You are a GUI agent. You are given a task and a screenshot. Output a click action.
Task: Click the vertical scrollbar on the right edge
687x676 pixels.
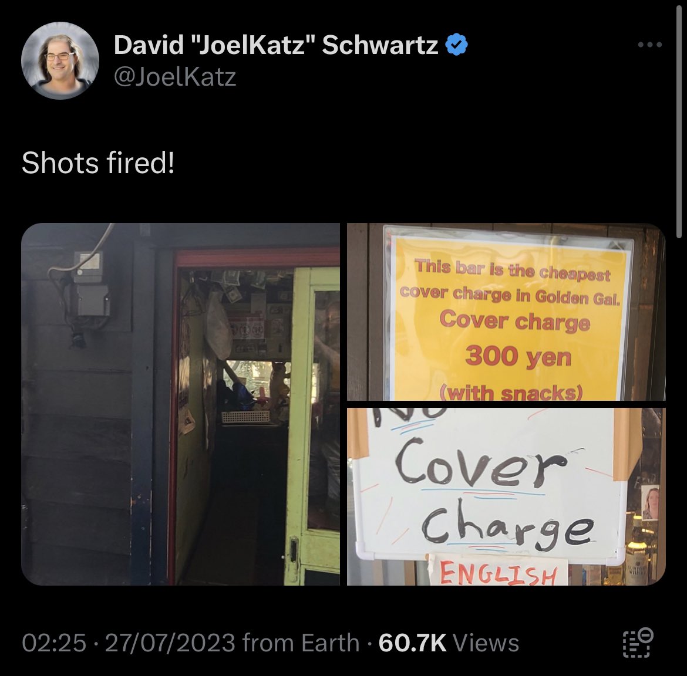679,119
